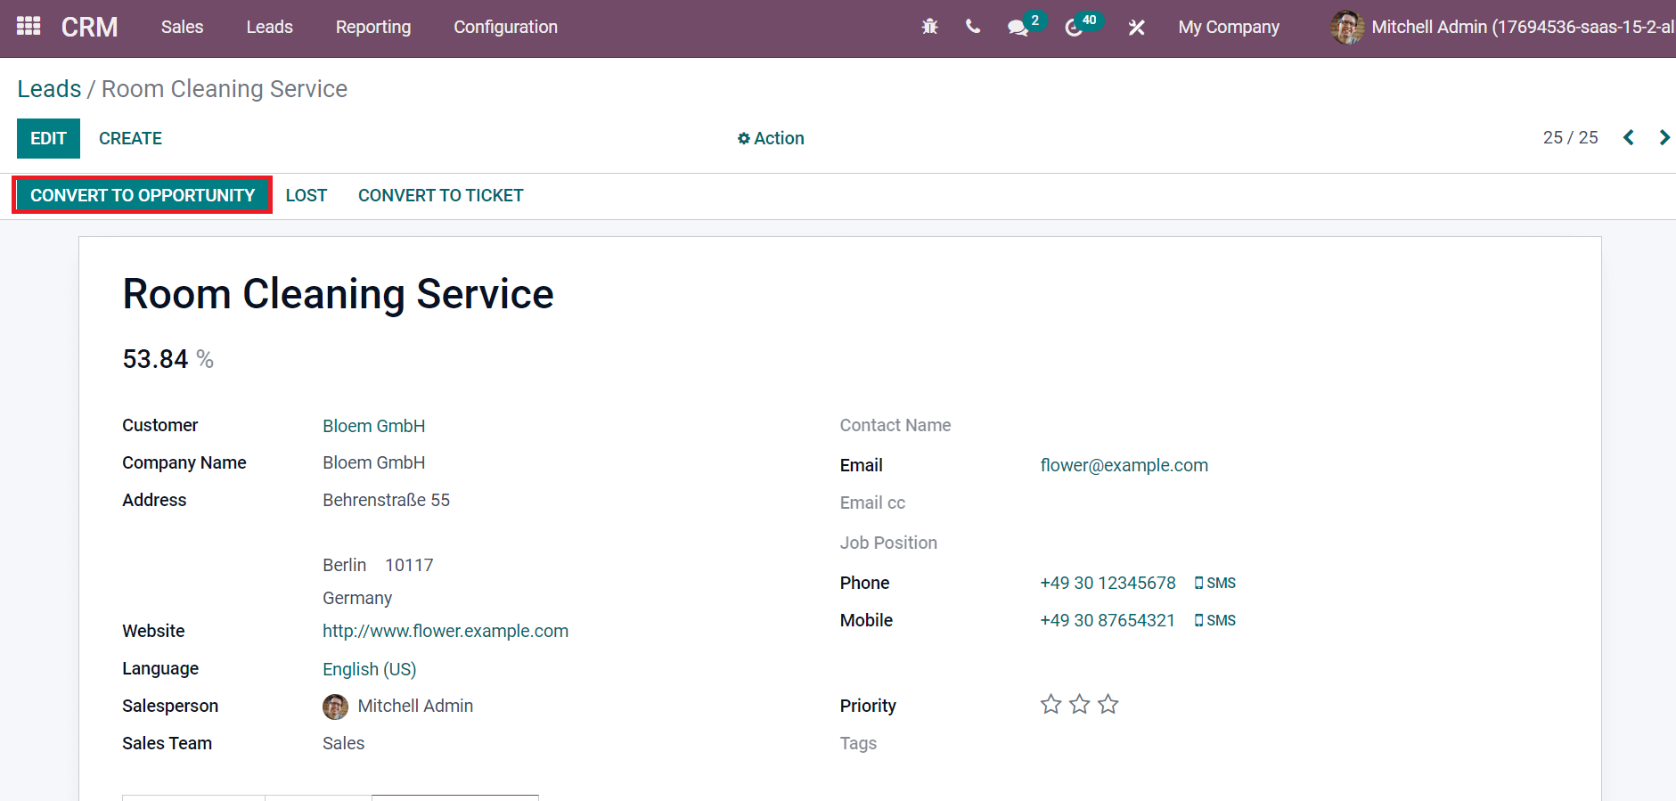
Task: Send SMS to mobile number
Action: [1215, 620]
